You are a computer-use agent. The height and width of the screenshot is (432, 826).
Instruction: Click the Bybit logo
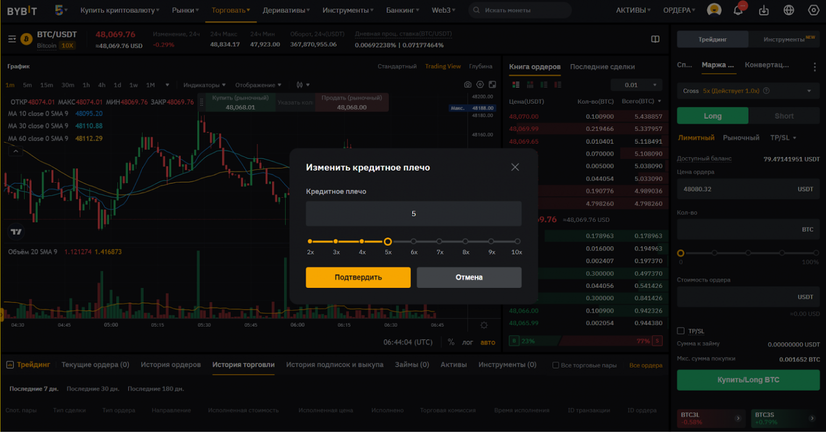(x=22, y=10)
